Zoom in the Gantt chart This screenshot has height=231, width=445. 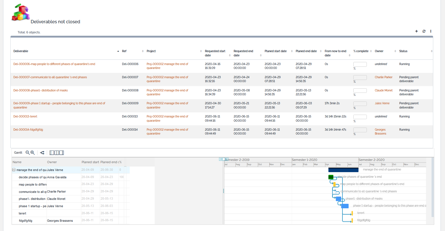tap(33, 153)
